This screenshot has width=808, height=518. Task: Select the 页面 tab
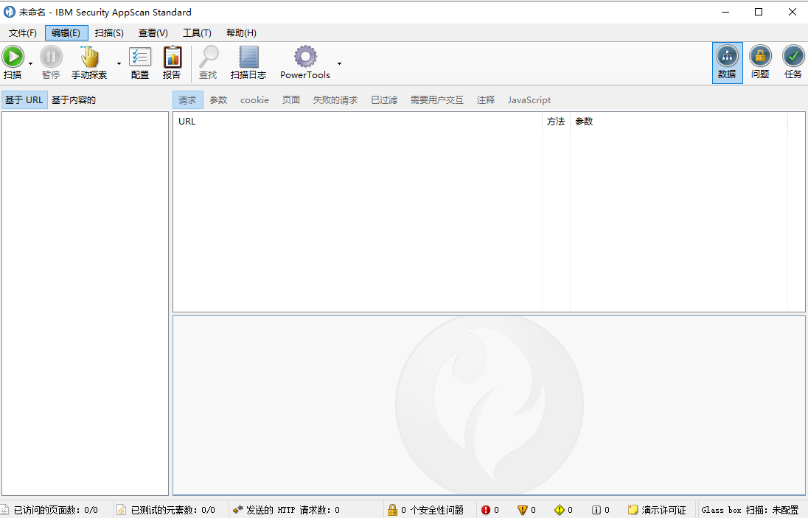coord(291,100)
